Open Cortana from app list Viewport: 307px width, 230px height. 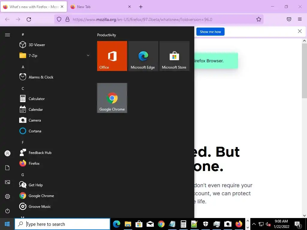(55, 131)
